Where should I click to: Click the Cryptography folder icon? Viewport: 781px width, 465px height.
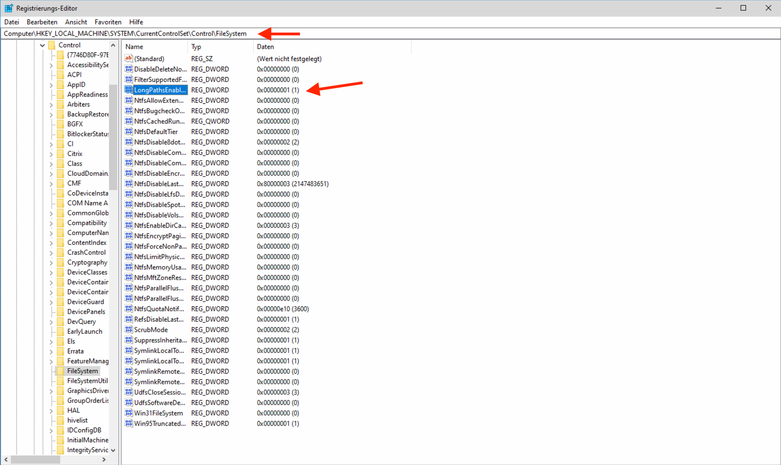click(x=61, y=262)
